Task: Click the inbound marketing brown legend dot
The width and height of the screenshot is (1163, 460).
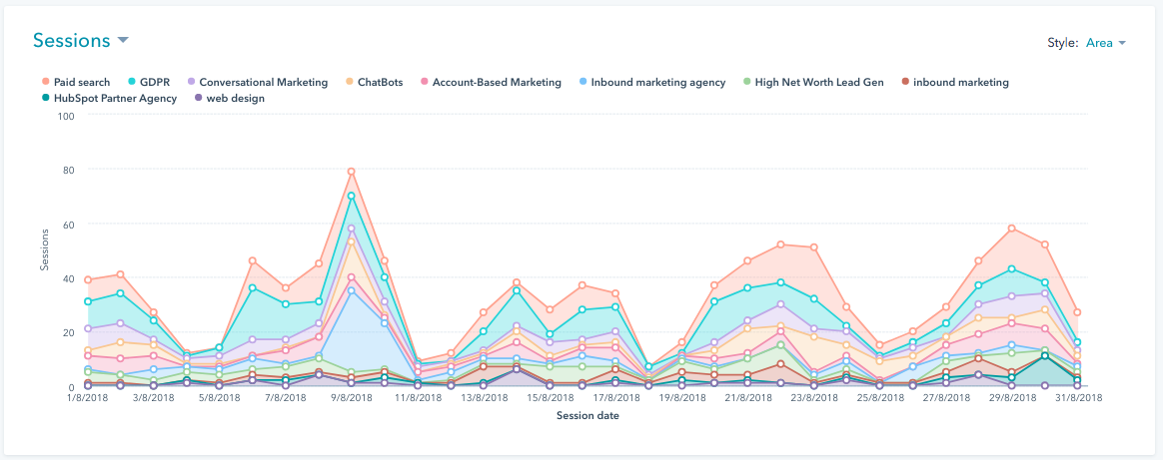Action: tap(904, 82)
